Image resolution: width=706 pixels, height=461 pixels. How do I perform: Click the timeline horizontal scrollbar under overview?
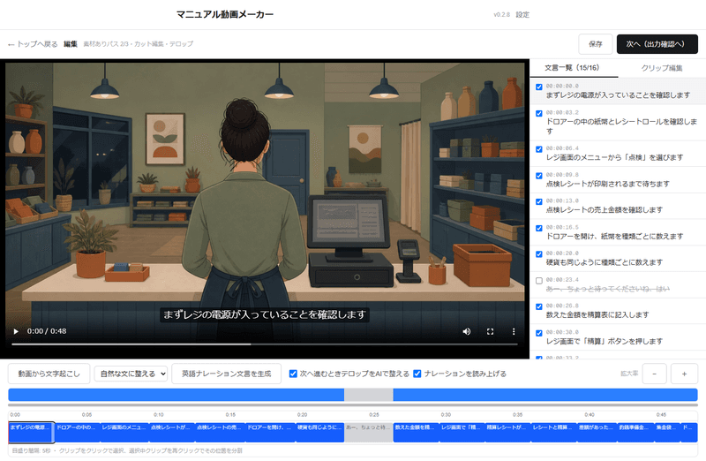pyautogui.click(x=353, y=405)
